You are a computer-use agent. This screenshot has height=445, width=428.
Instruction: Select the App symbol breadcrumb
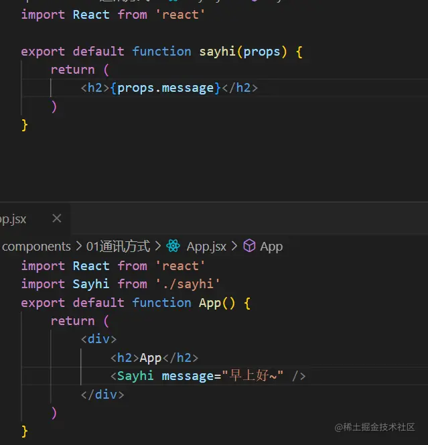coord(271,247)
